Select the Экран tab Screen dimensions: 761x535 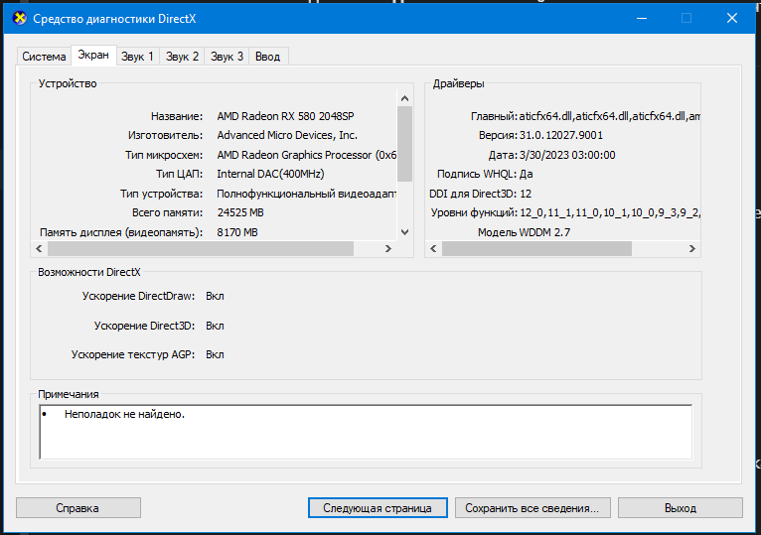tap(93, 56)
